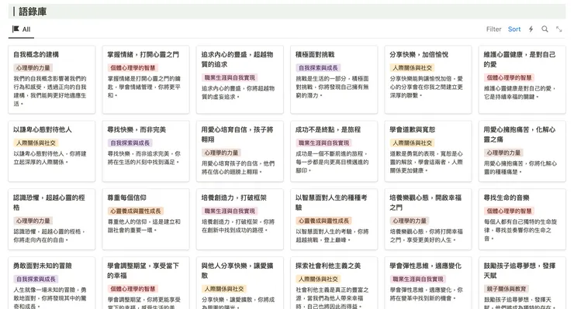Open card 尊重每個信仰

pos(146,219)
